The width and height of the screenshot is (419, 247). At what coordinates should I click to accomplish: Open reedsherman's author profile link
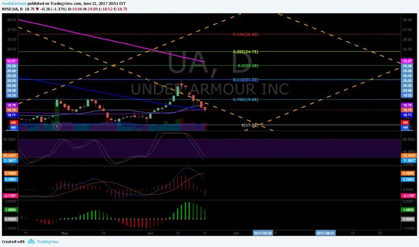pos(14,4)
